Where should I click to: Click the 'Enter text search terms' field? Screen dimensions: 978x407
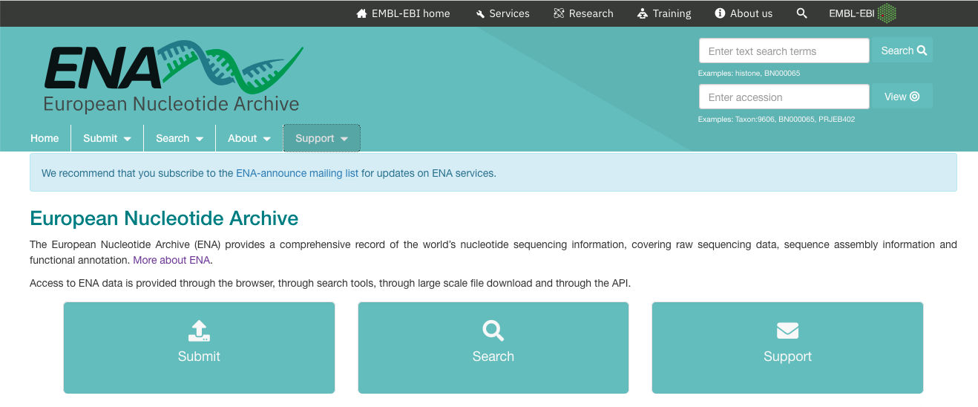[784, 51]
